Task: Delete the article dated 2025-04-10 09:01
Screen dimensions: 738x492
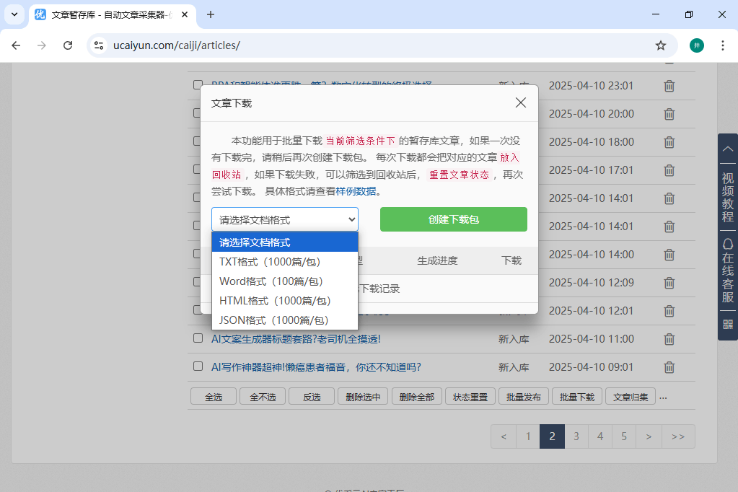Action: point(669,367)
